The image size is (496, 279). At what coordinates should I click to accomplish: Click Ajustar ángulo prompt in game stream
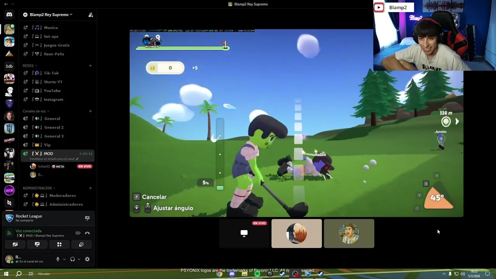click(x=163, y=208)
